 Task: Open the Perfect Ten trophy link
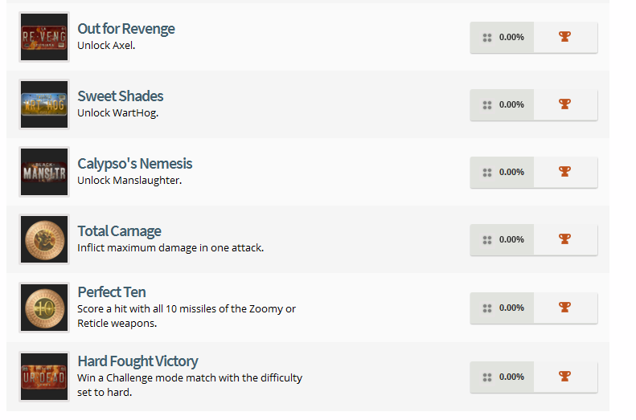112,292
